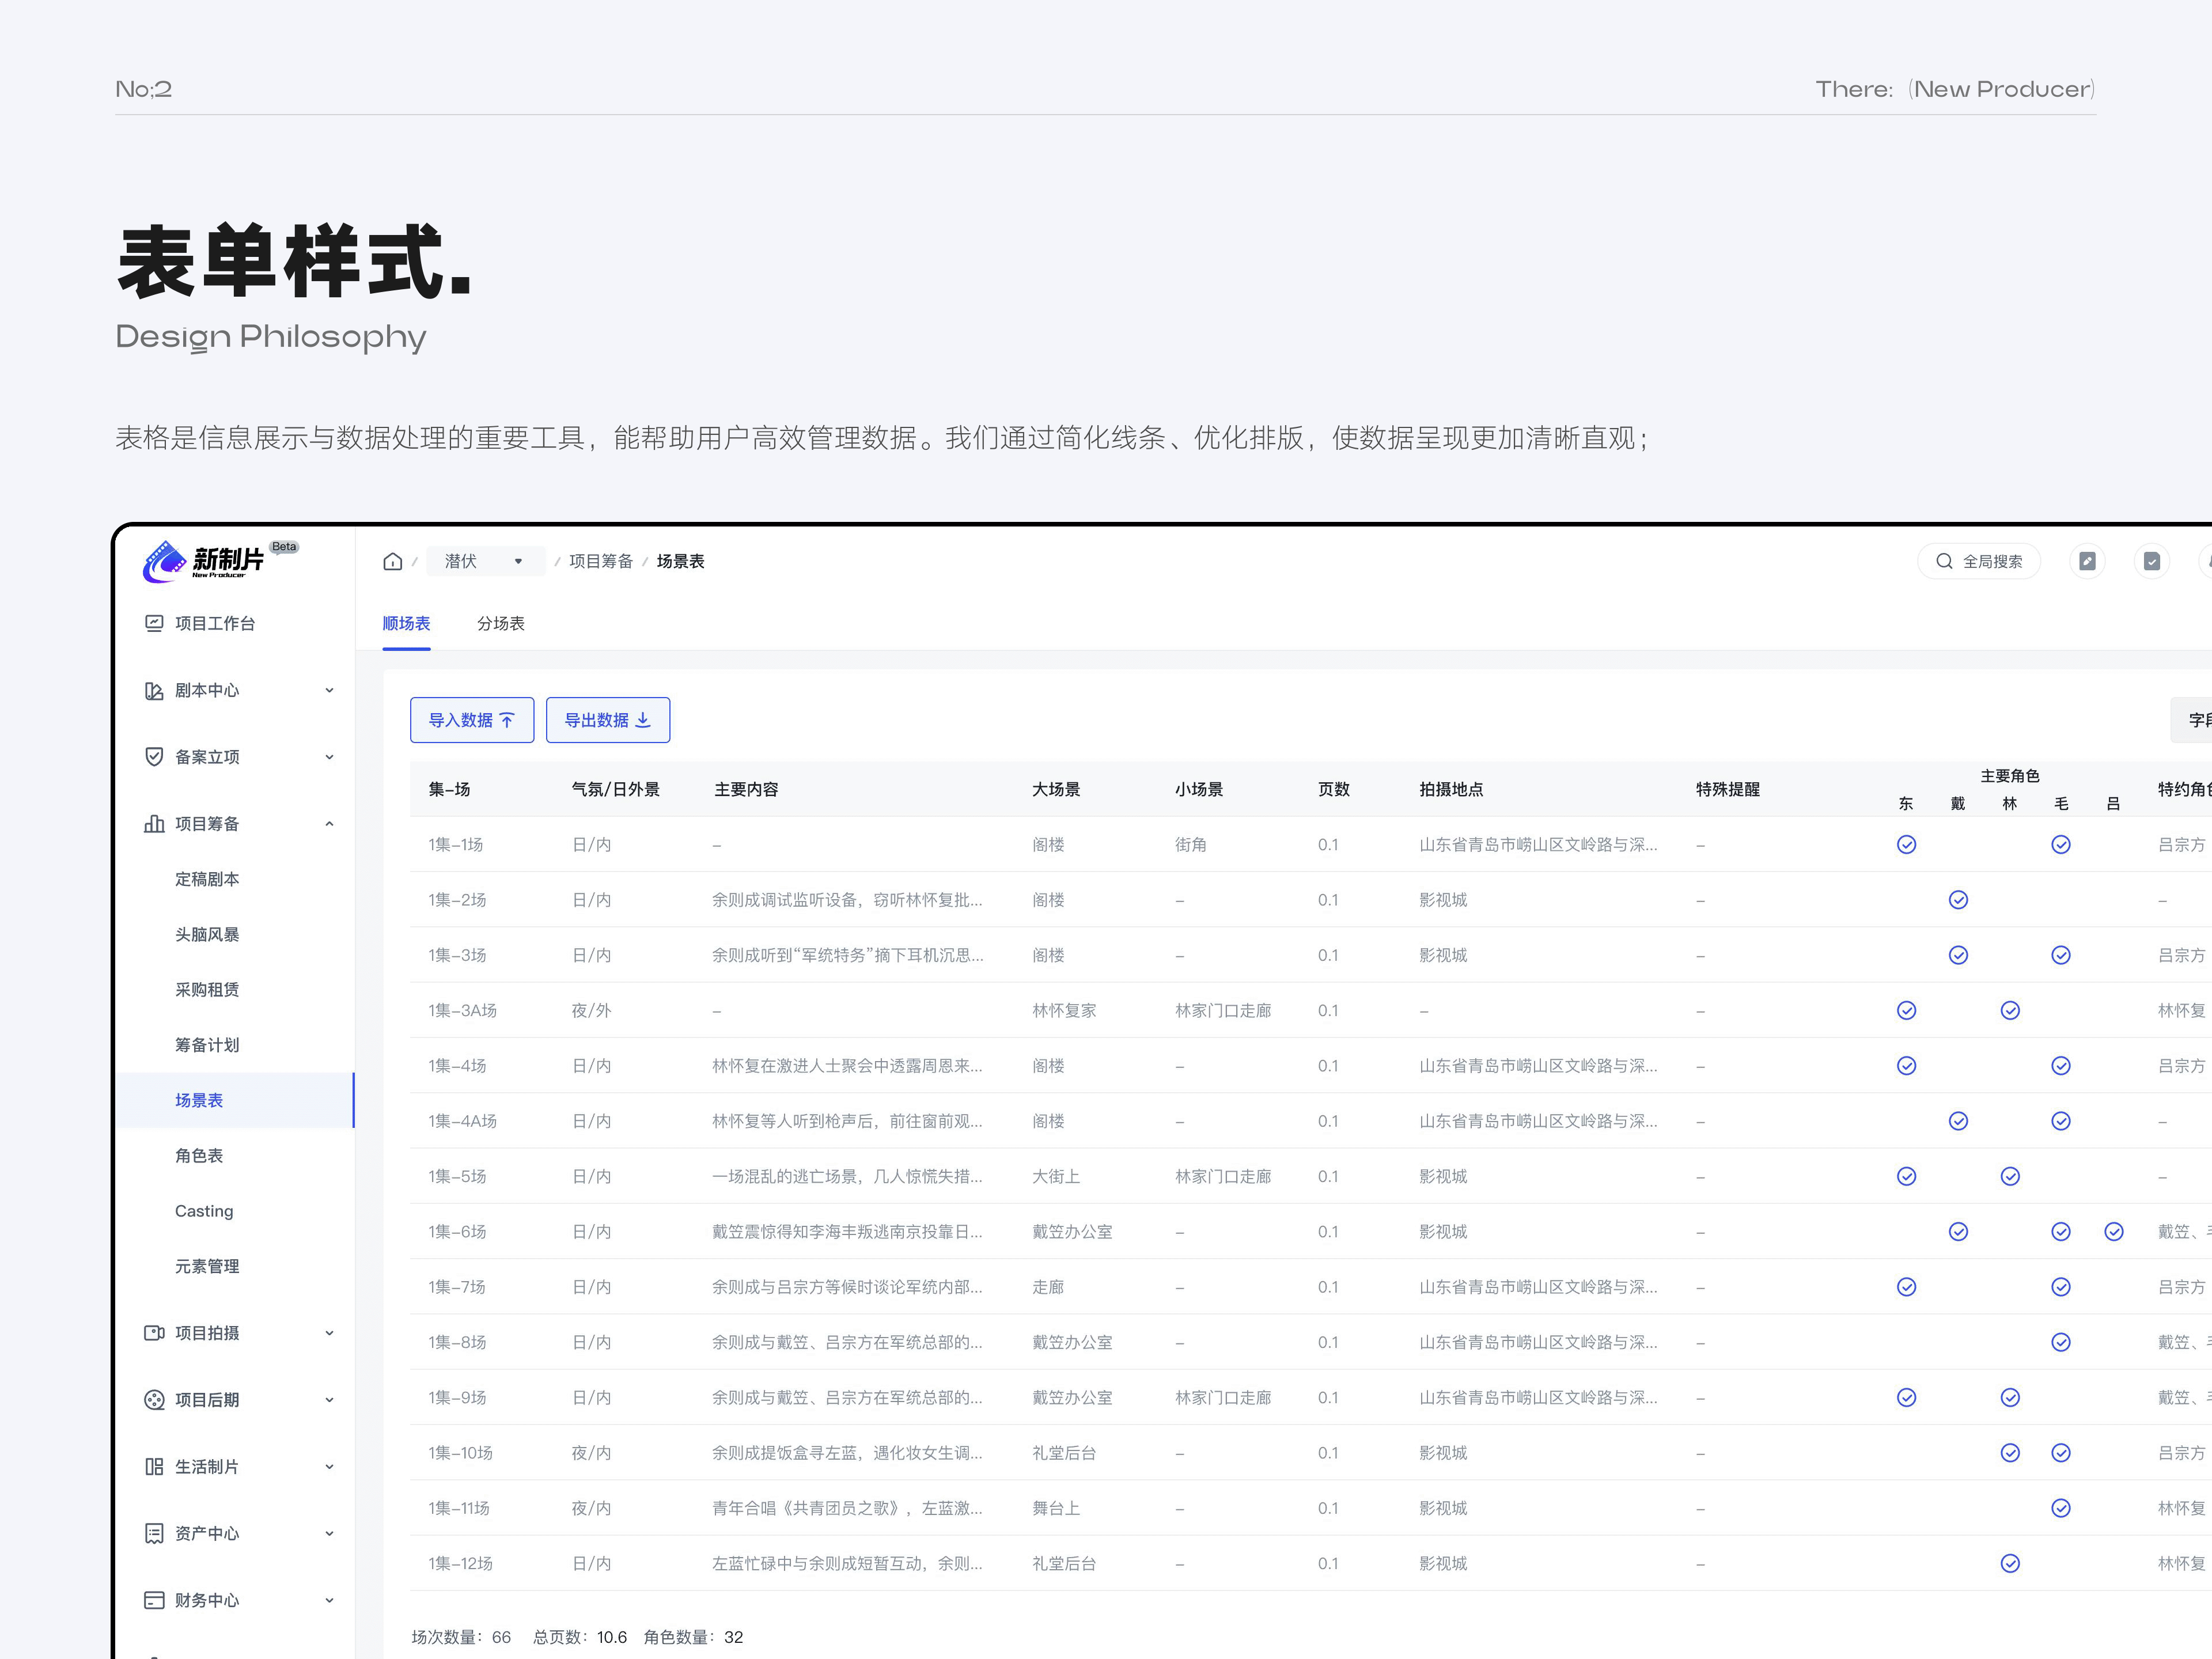Click the 财务中心 card icon
Viewport: 2212px width, 1659px height.
tap(154, 1600)
